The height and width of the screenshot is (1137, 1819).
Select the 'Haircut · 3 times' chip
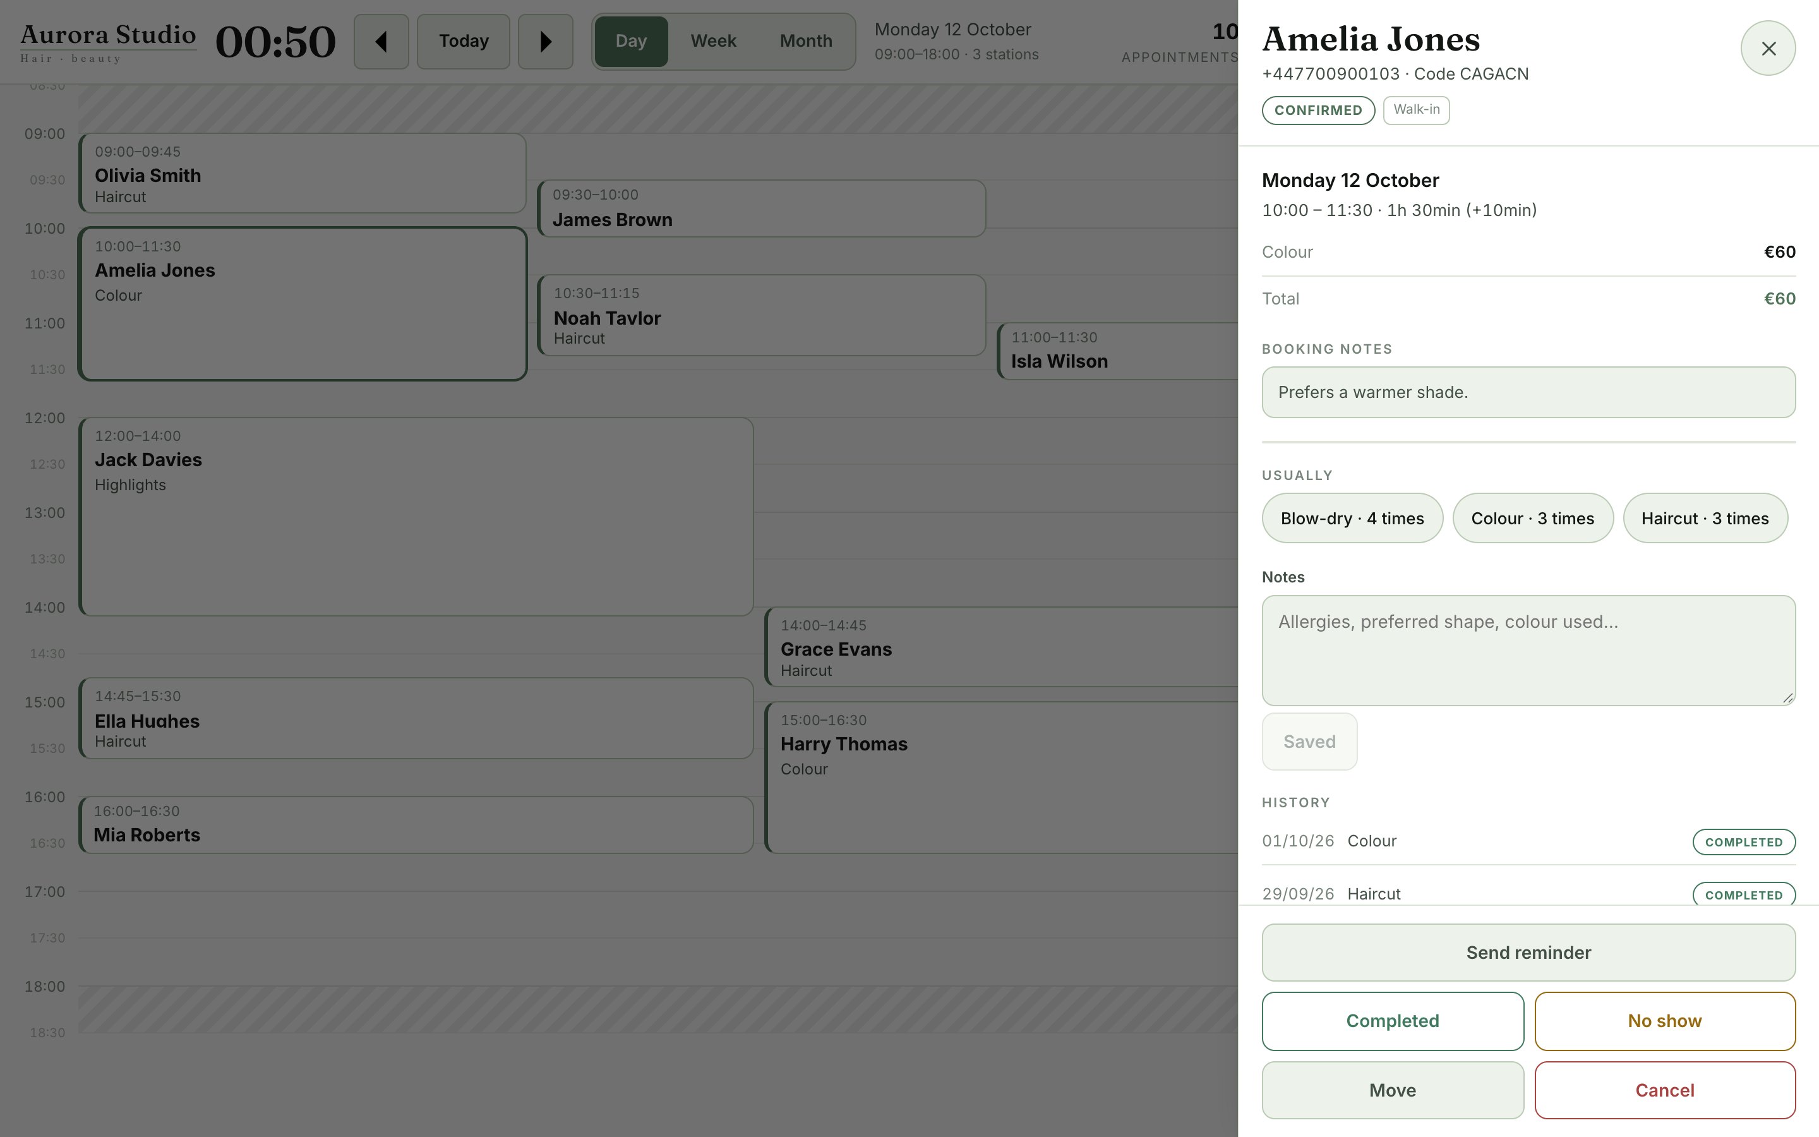click(1705, 518)
